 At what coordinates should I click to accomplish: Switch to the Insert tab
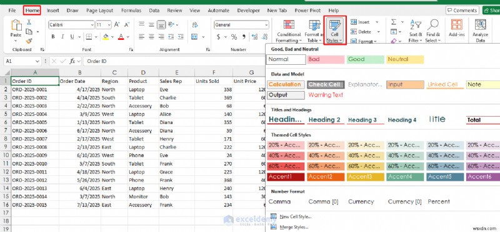pos(53,11)
